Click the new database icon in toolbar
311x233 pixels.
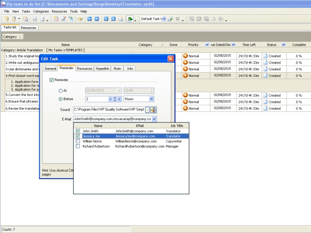pos(6,19)
